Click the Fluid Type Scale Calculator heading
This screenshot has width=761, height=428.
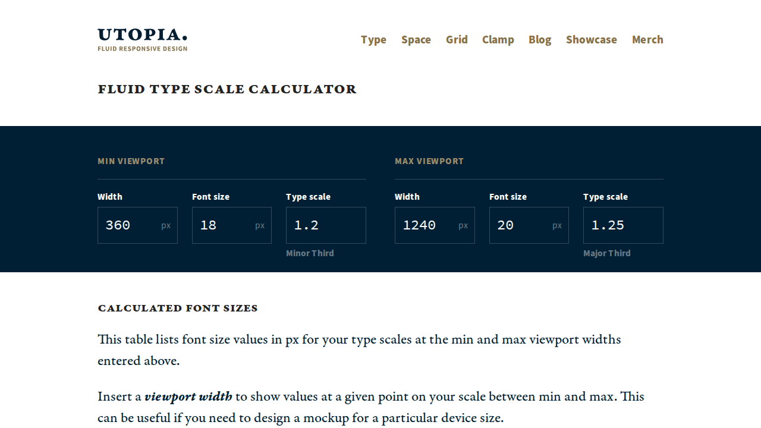pos(227,89)
